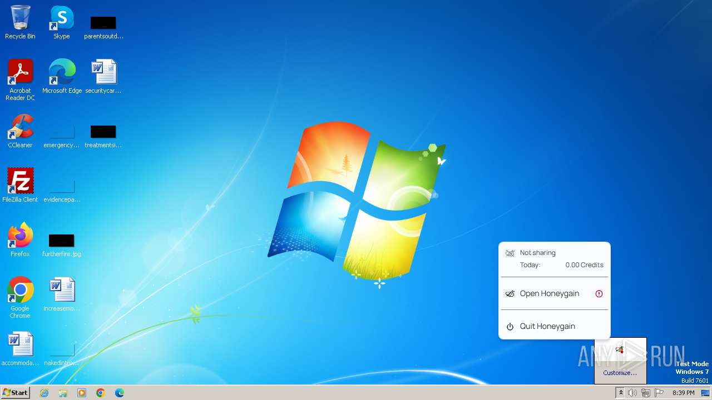This screenshot has width=712, height=400.
Task: Open the Recycle Bin desktop icon
Action: 20,22
